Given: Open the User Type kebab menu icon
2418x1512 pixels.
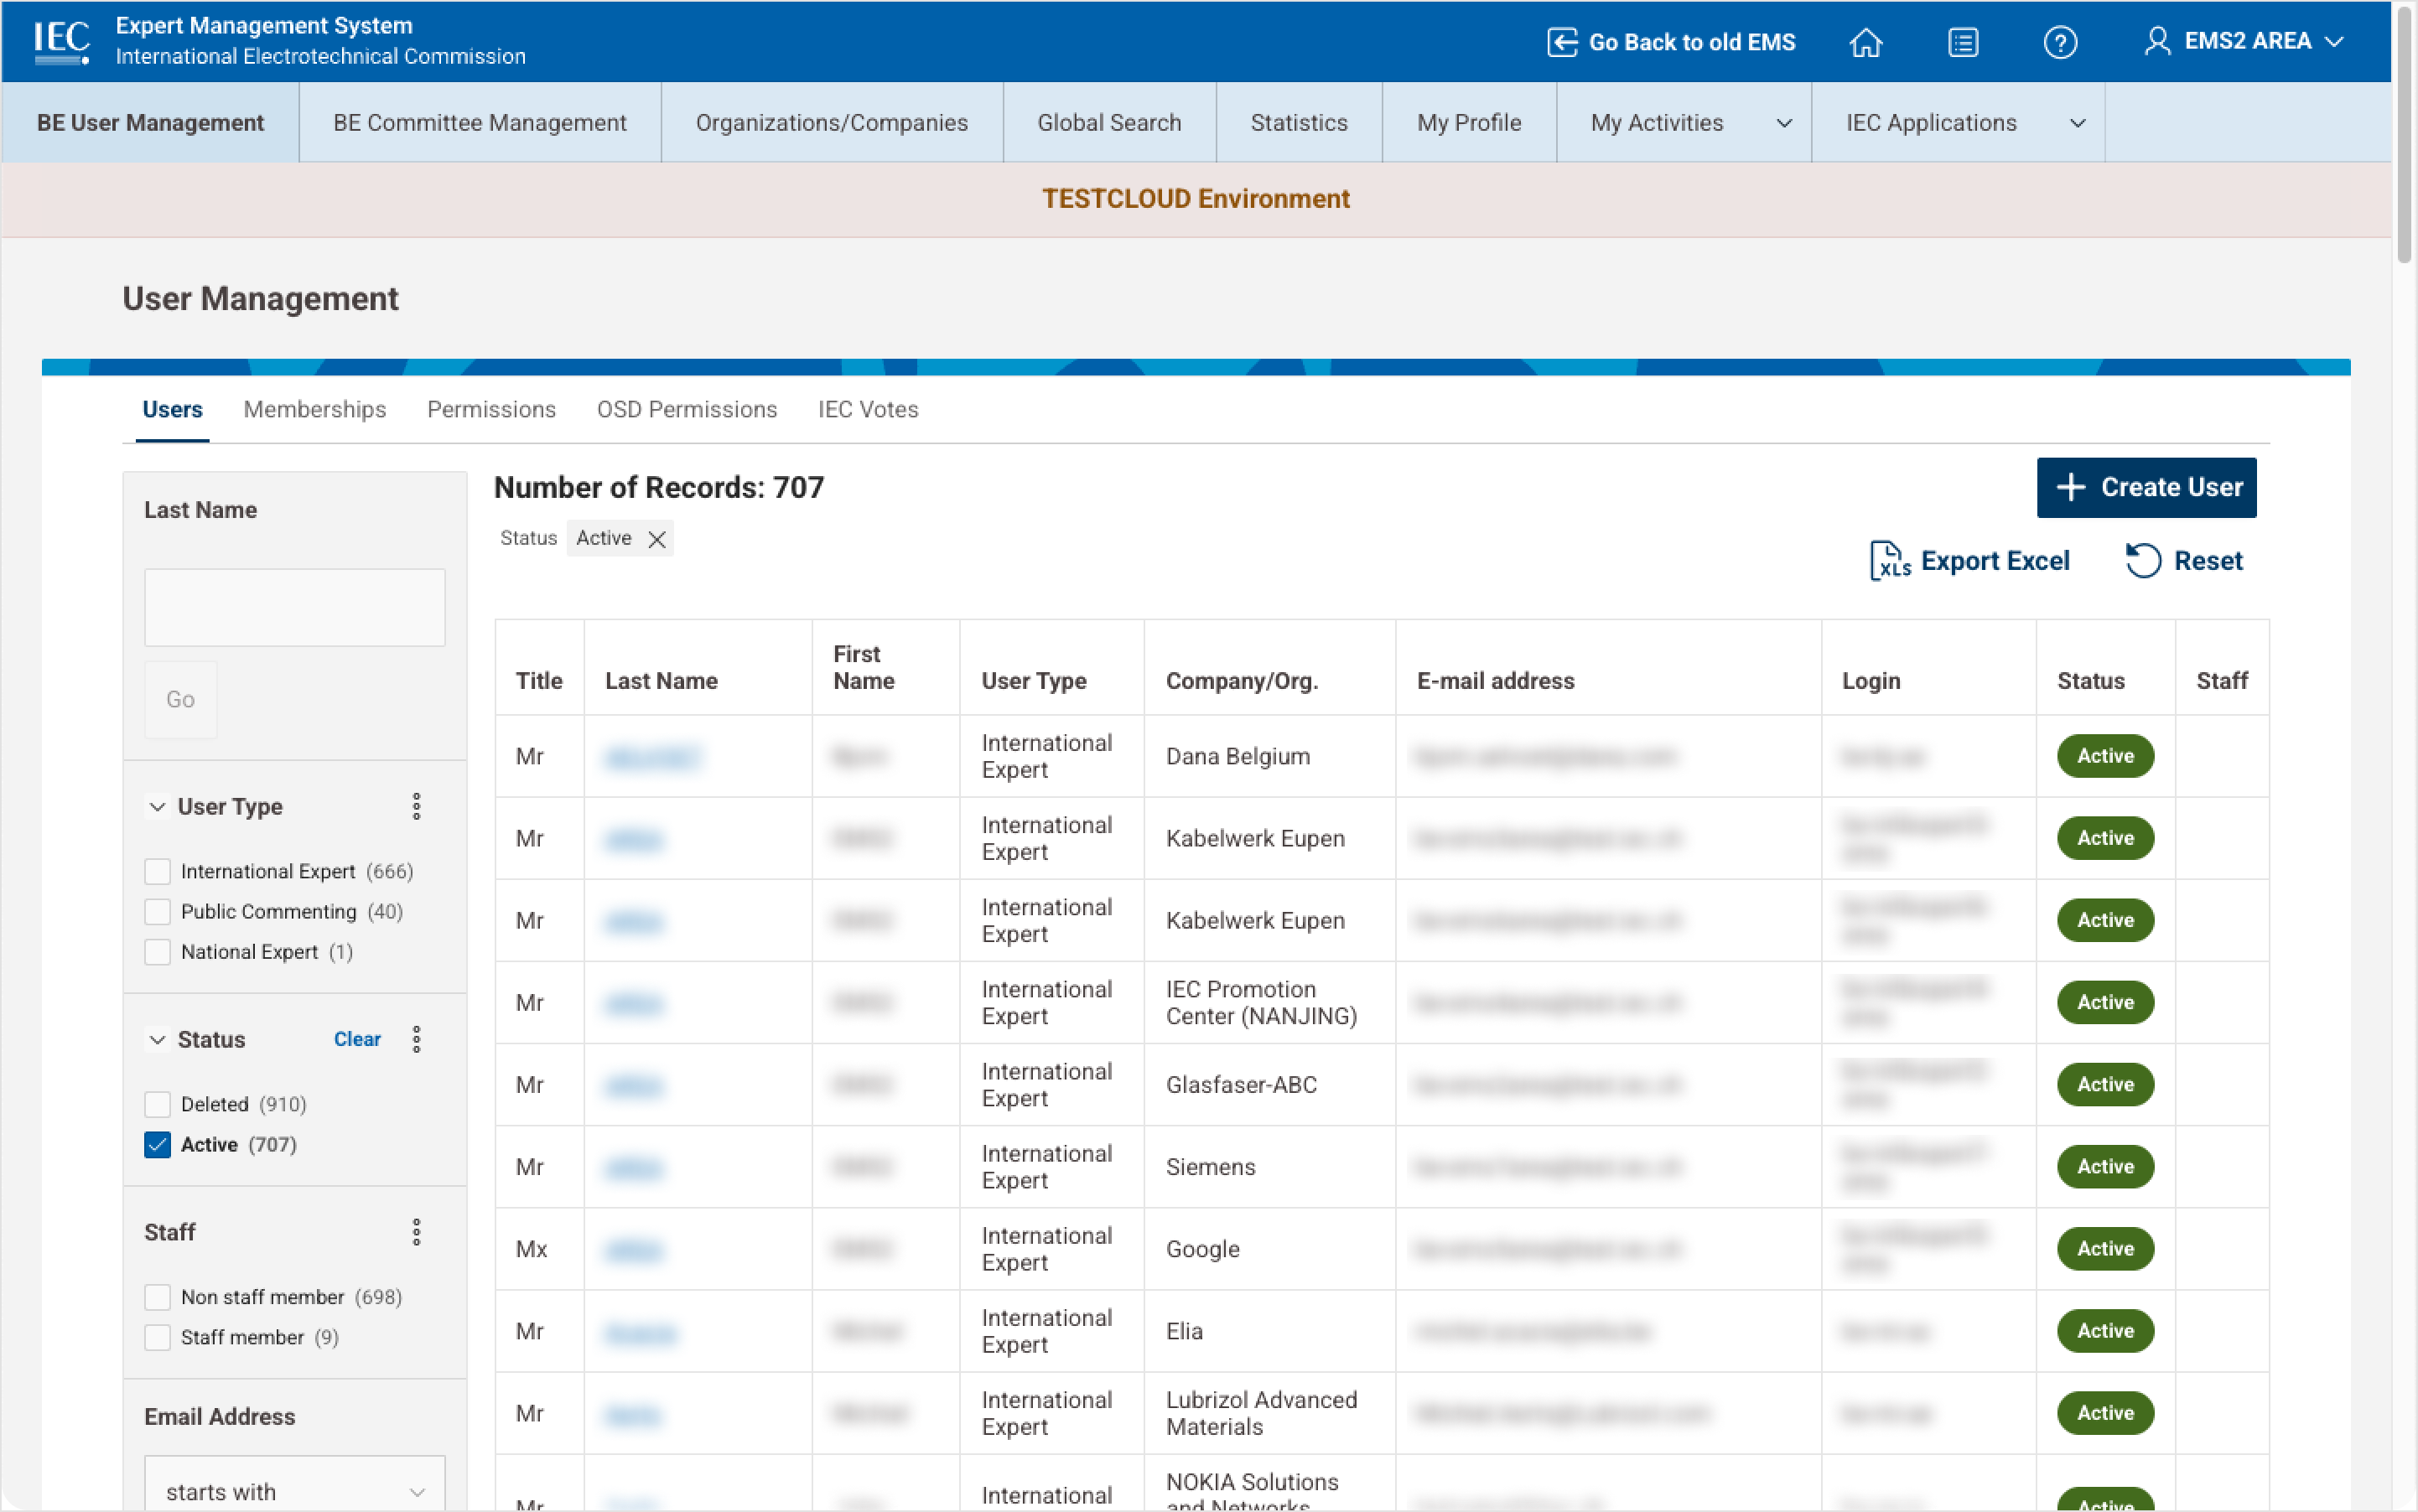Looking at the screenshot, I should point(418,806).
